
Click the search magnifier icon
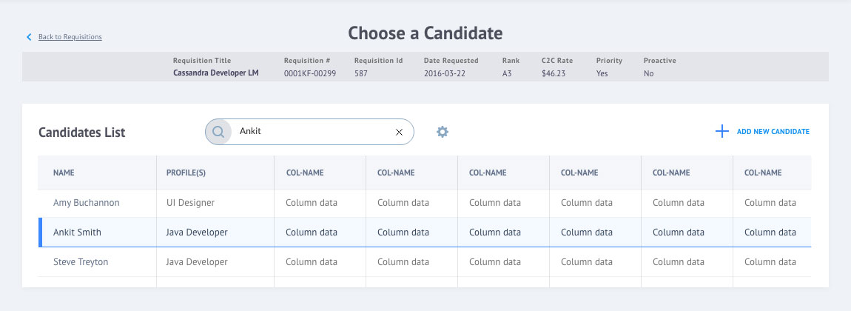pyautogui.click(x=218, y=132)
